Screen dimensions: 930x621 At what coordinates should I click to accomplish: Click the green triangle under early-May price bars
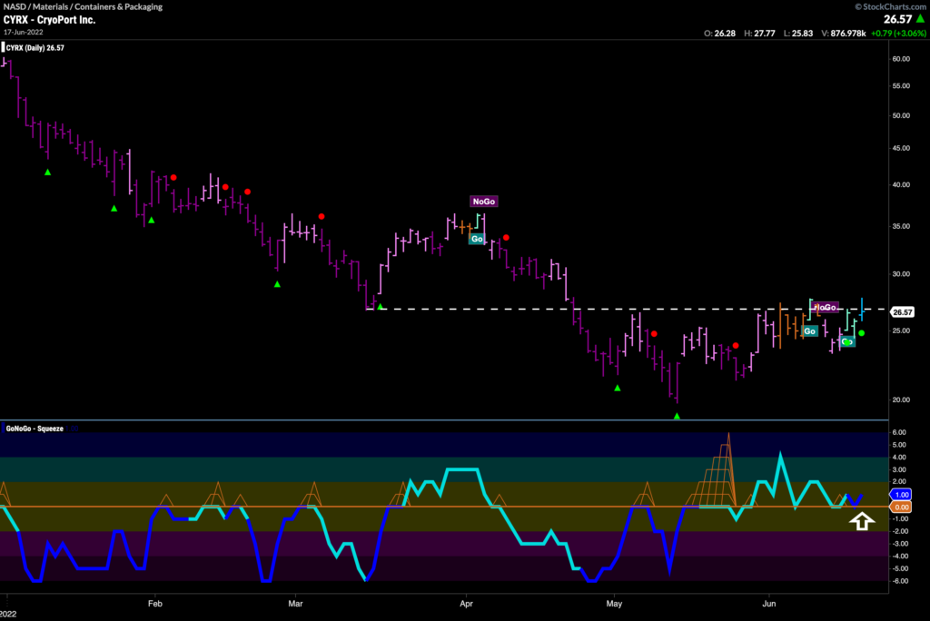(x=618, y=388)
